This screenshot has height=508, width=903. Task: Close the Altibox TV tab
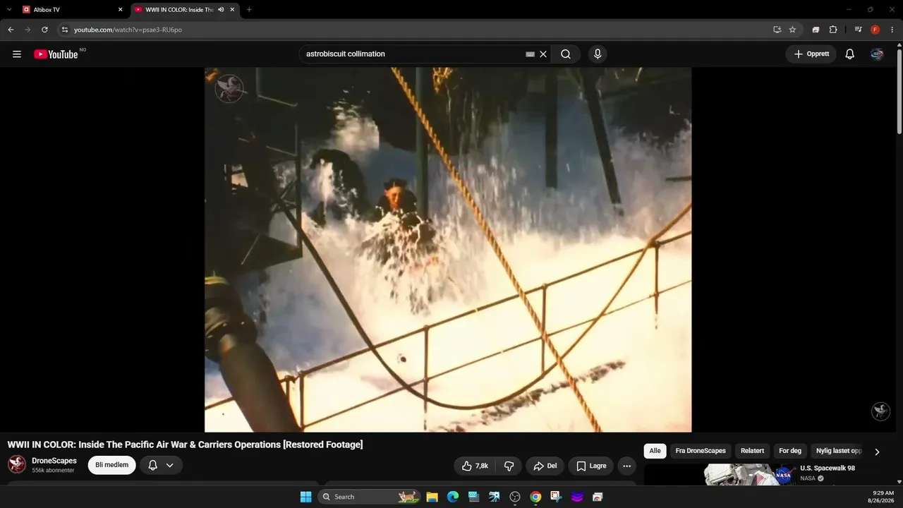point(120,10)
